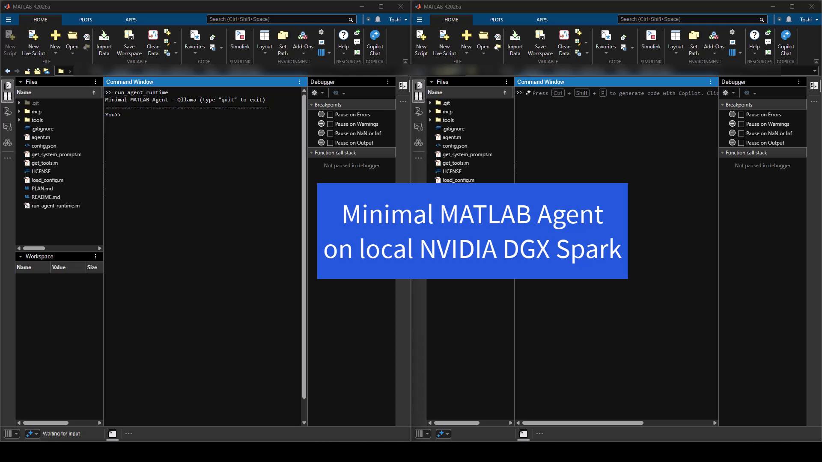822x462 pixels.
Task: Open Add-Ons icon in right MATLAB window
Action: pyautogui.click(x=714, y=35)
